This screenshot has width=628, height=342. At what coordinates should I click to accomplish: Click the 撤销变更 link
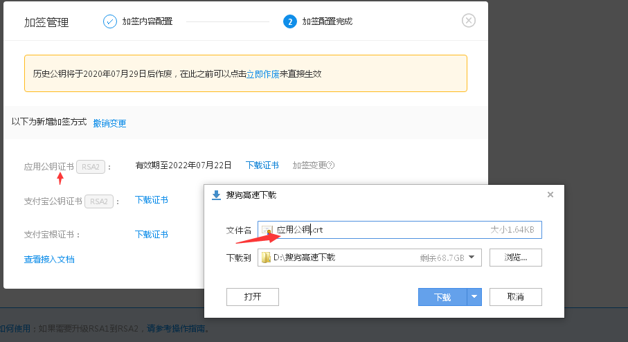(x=109, y=123)
